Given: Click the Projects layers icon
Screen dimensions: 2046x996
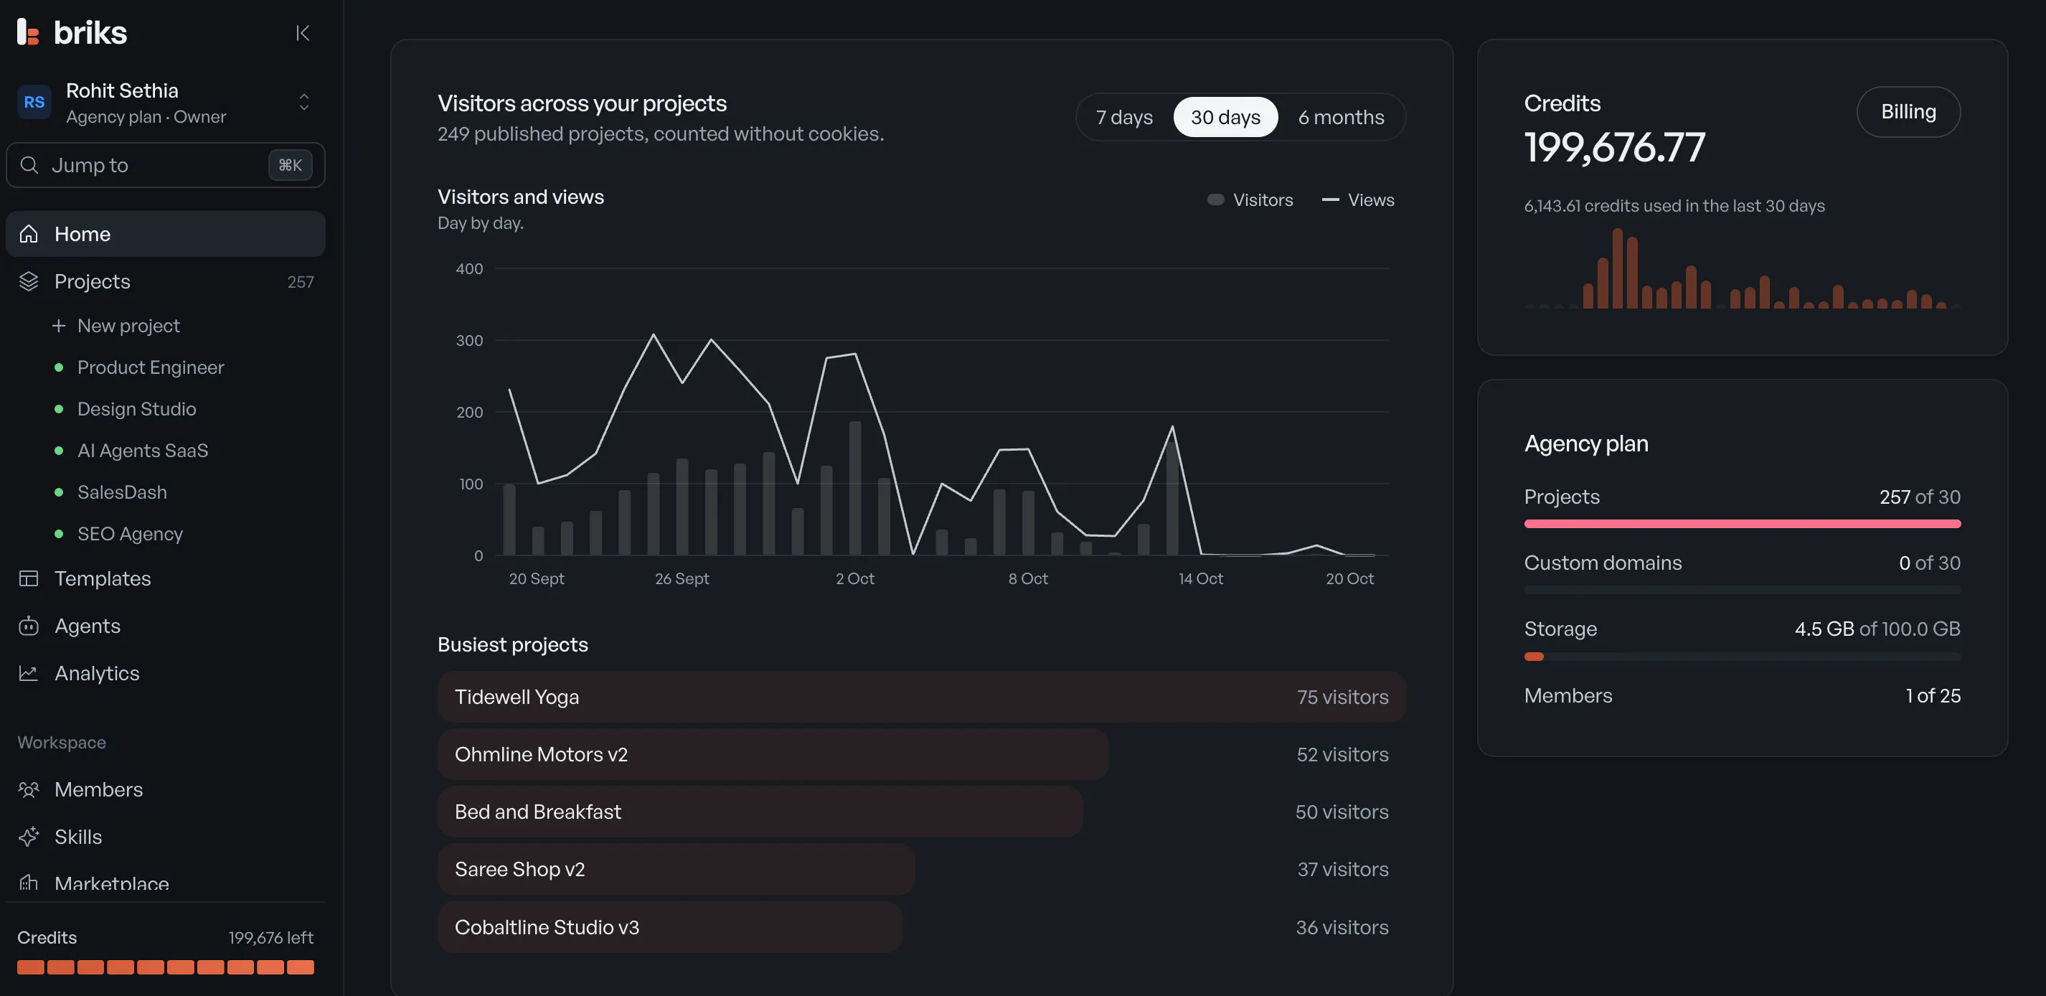Looking at the screenshot, I should 29,281.
